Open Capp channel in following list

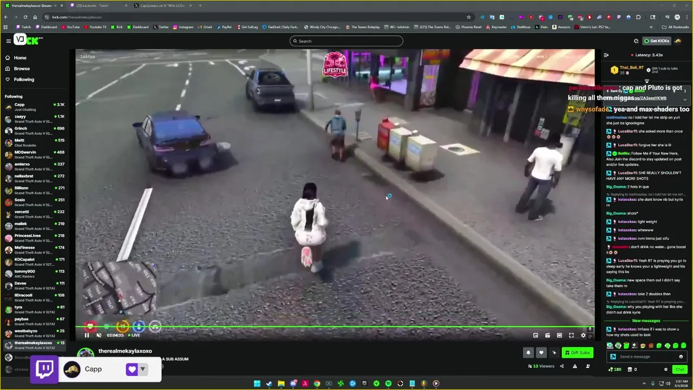click(x=35, y=107)
